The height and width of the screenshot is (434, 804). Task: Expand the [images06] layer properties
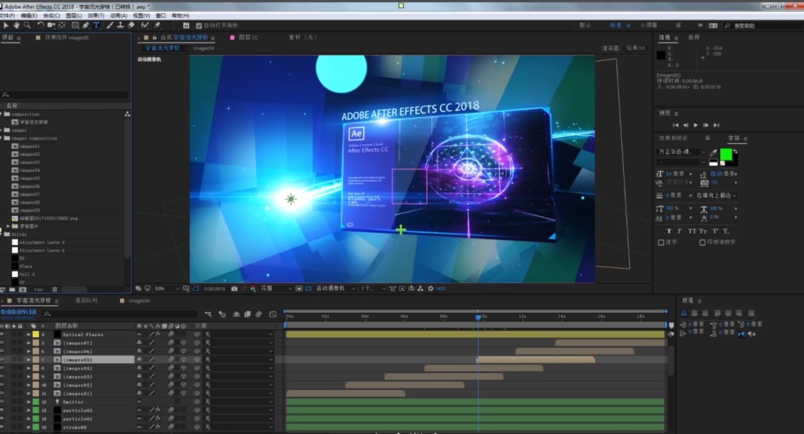(x=28, y=351)
